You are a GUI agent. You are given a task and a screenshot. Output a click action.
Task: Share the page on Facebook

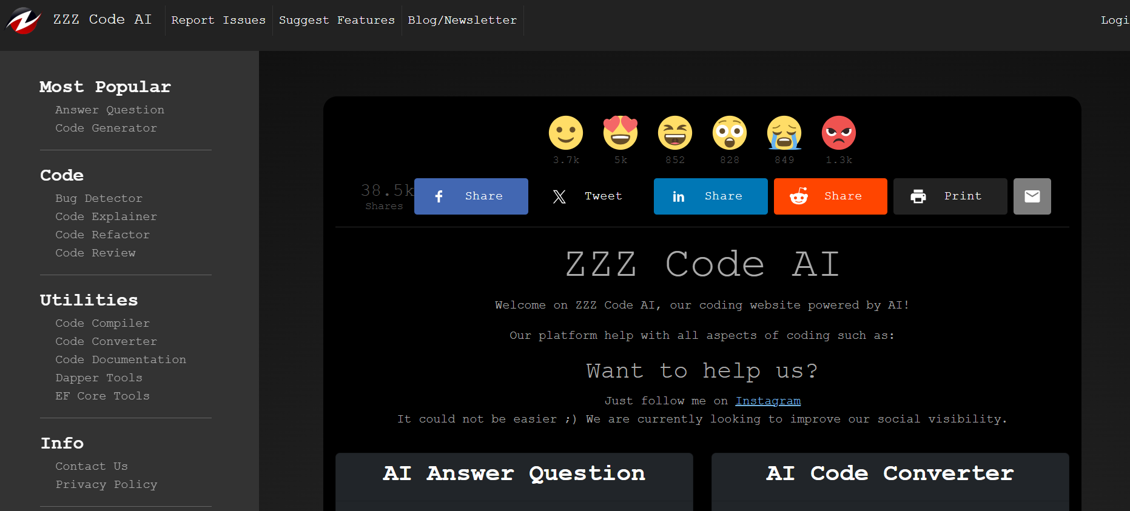pos(471,196)
